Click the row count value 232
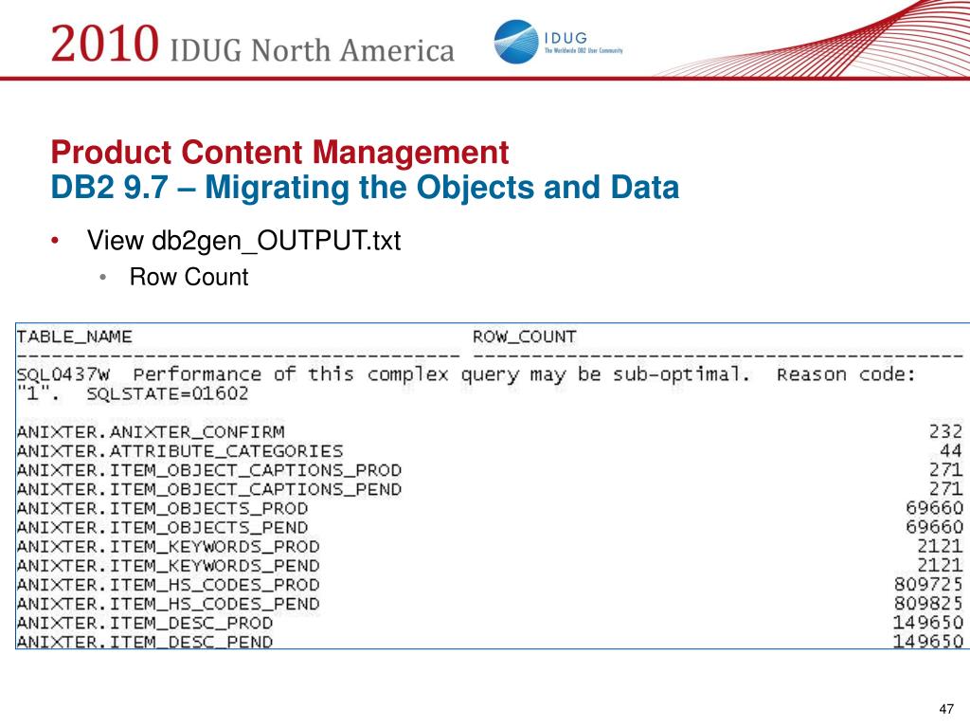This screenshot has width=970, height=728. [946, 431]
